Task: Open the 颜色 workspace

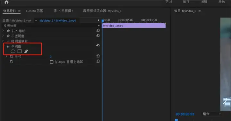Action: (x=222, y=2)
